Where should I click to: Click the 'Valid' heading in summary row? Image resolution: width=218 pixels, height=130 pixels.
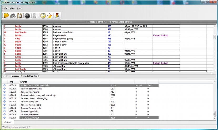pos(113,85)
